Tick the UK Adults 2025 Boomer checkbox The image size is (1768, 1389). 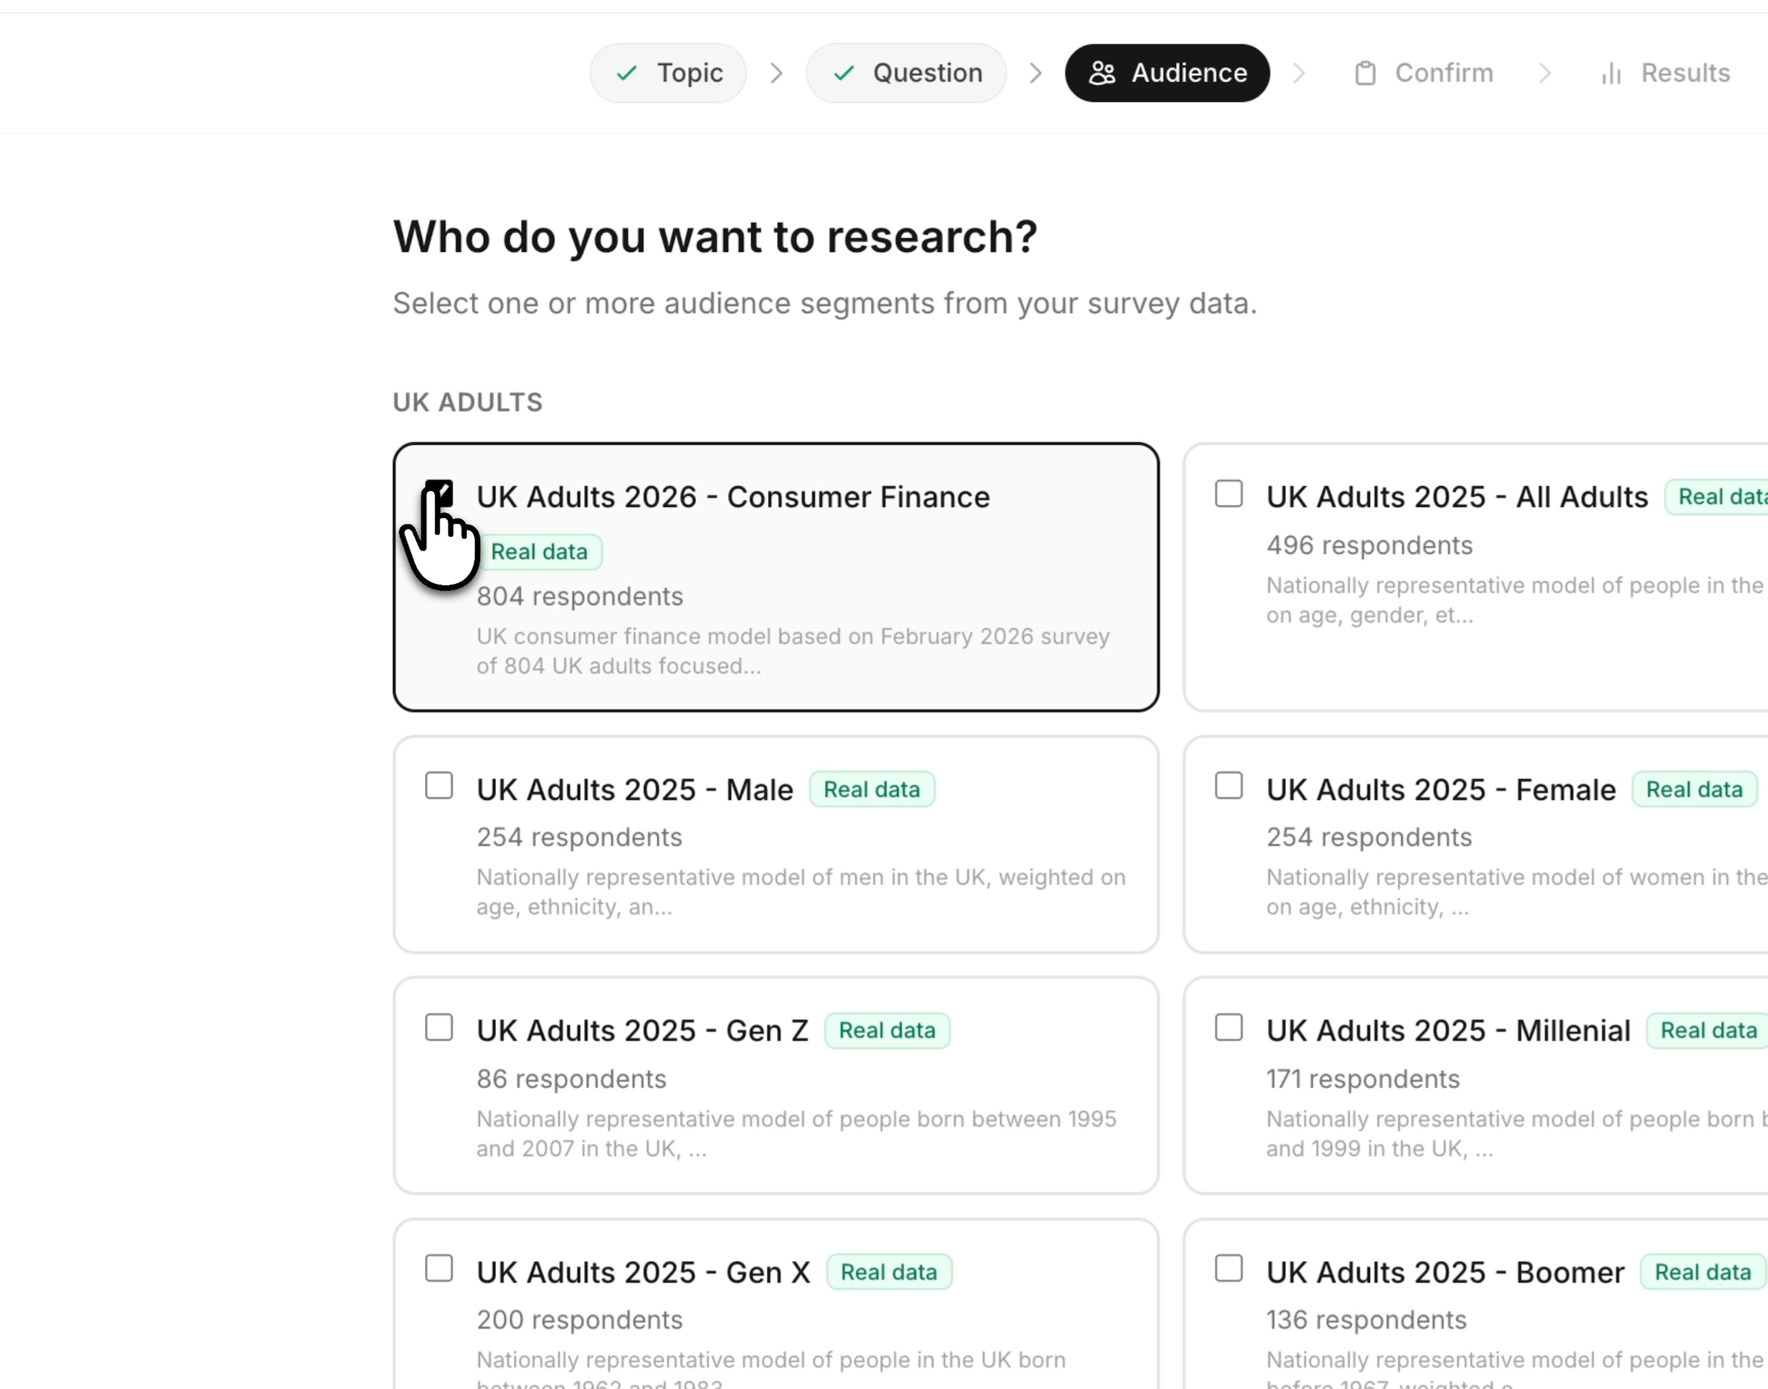pos(1228,1269)
